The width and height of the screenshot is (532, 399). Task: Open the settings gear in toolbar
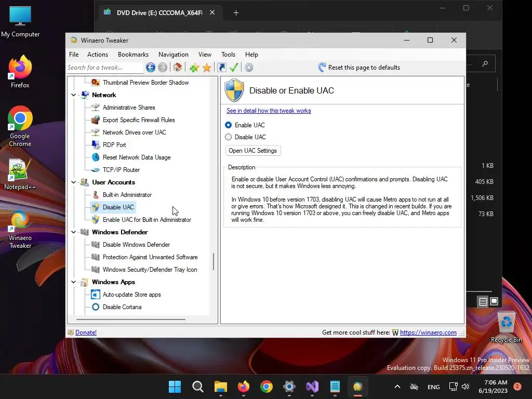coord(249,68)
